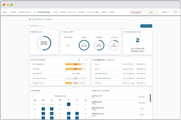Select highlighted day 13 on the calendar
This screenshot has width=181, height=120.
coord(52,114)
